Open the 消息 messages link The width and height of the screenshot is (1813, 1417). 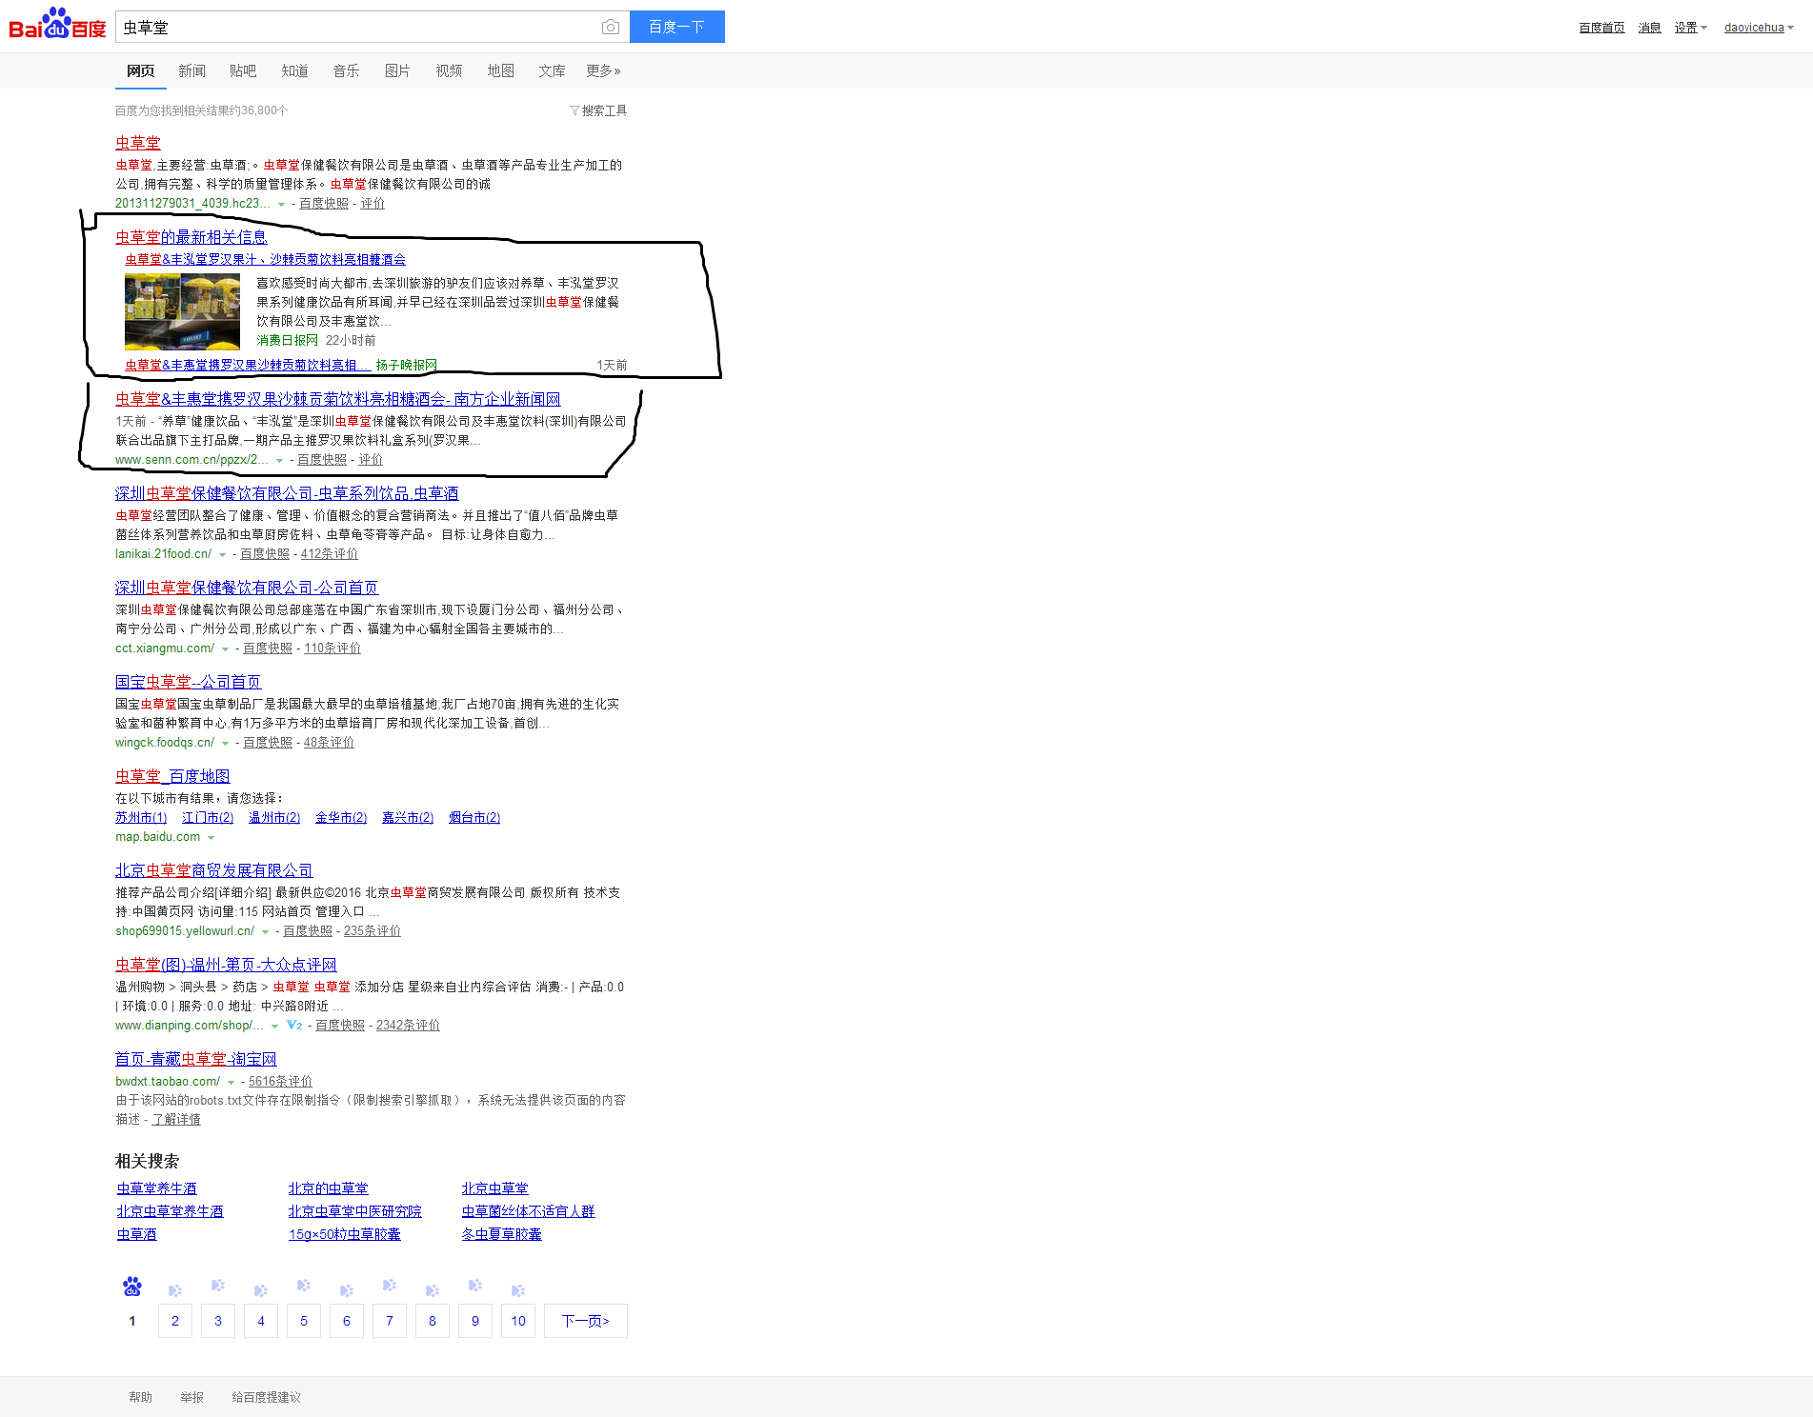pos(1649,28)
